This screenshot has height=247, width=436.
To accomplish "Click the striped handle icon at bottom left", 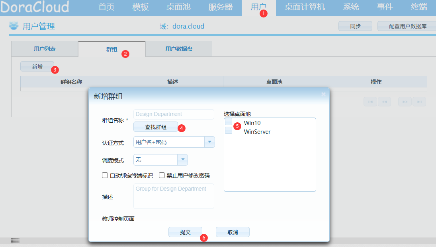I will pos(15,241).
